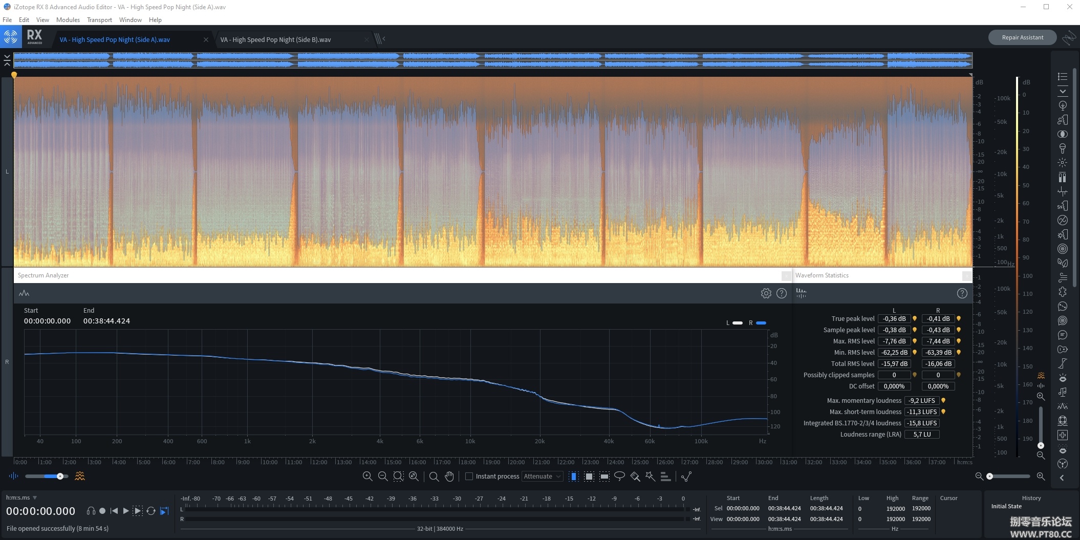Open Spectrum Analyzer settings gear
This screenshot has width=1080, height=540.
[766, 293]
